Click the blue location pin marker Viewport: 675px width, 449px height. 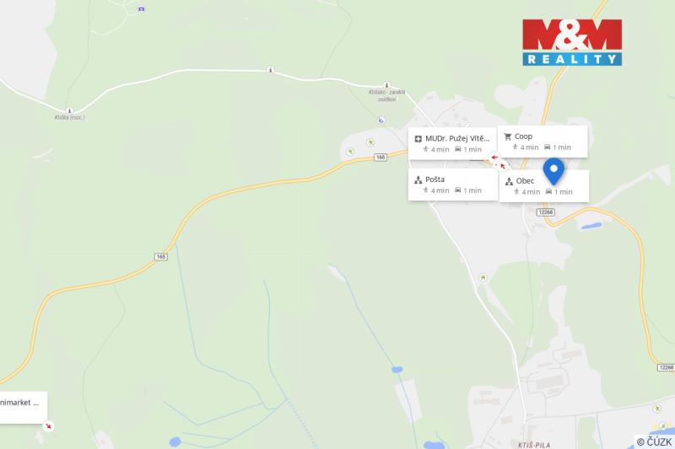(553, 172)
